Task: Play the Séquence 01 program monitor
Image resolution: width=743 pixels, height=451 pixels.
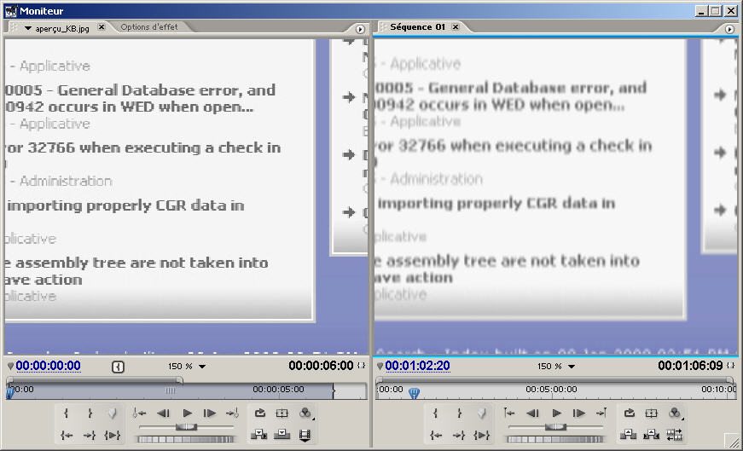Action: tap(557, 413)
